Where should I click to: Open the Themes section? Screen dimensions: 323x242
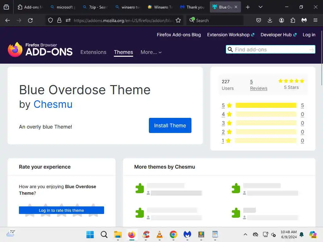point(123,52)
